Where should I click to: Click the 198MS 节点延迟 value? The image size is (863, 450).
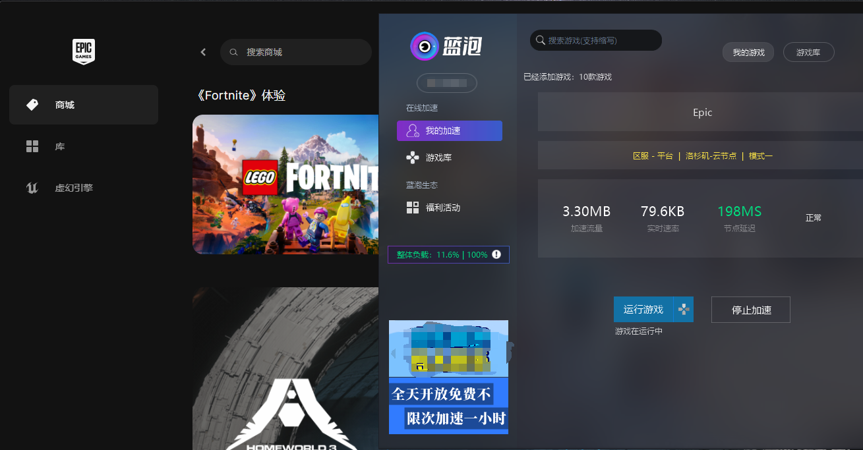point(739,211)
